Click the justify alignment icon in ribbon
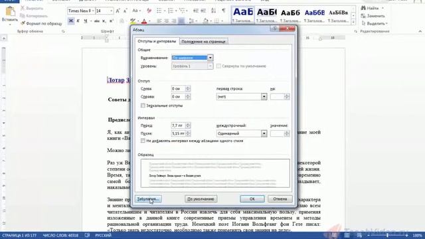This screenshot has width=425, height=239. (181, 21)
